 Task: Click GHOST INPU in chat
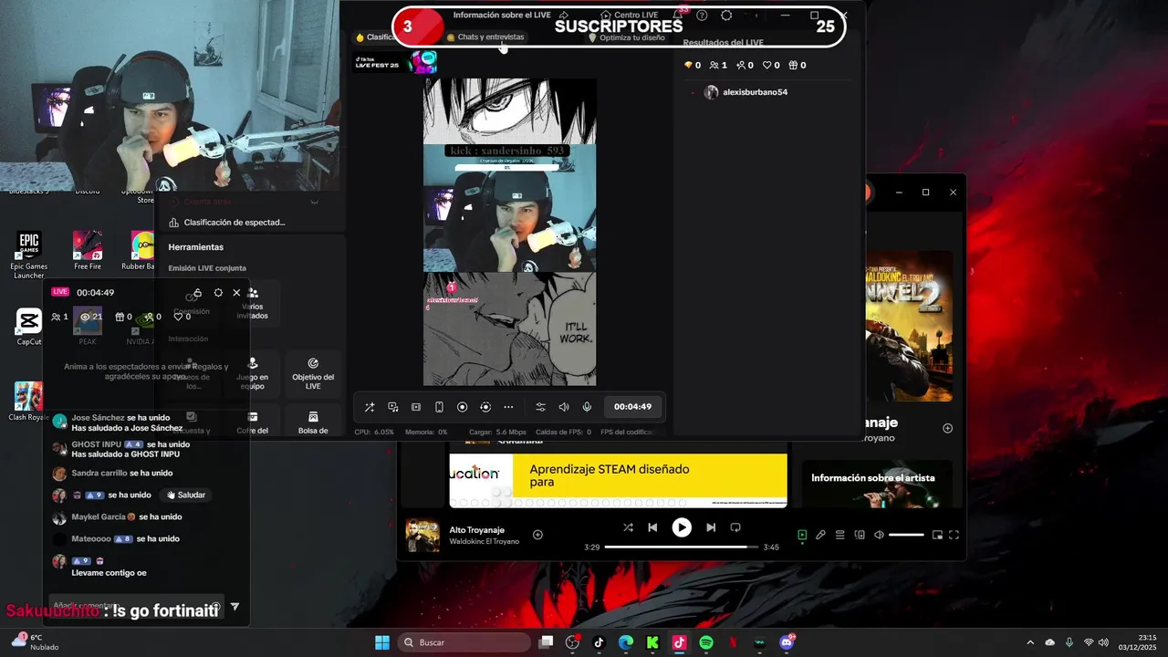point(97,444)
